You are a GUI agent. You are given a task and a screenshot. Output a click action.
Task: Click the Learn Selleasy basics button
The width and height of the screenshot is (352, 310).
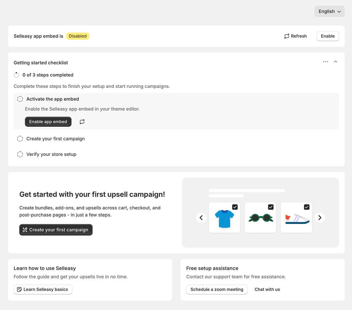click(x=43, y=289)
